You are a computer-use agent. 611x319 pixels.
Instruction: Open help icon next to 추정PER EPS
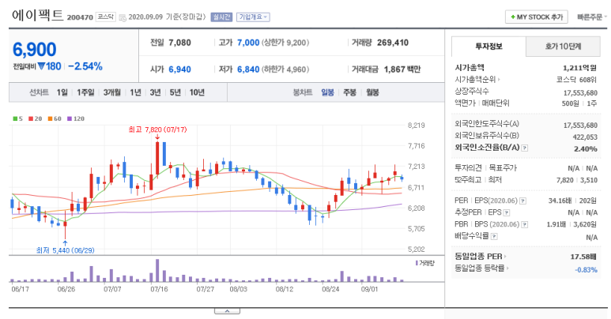(x=506, y=212)
